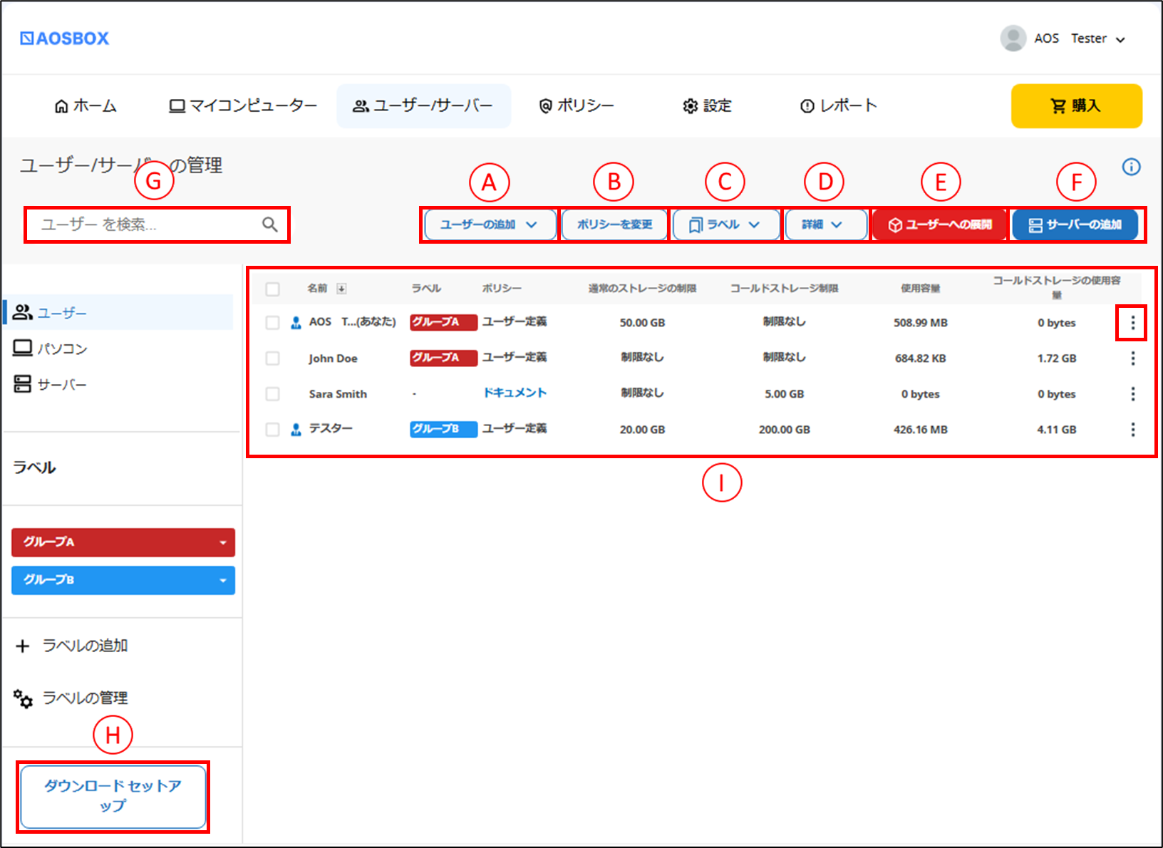Viewport: 1163px width, 848px height.
Task: Open the ラベル dropdown in toolbar
Action: pos(725,224)
